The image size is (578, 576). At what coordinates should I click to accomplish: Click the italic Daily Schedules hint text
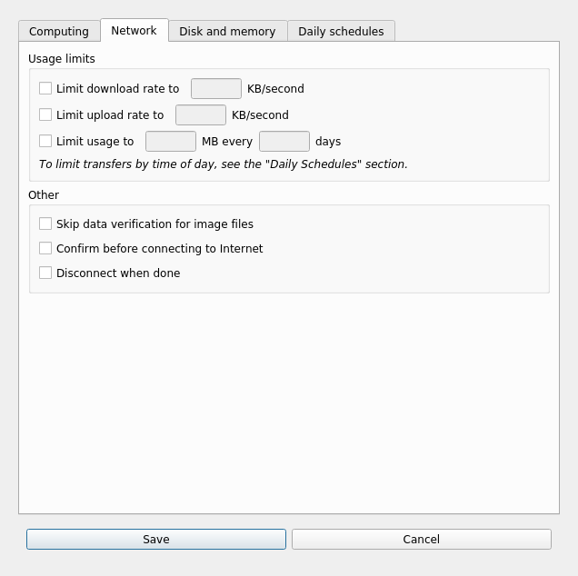pos(223,164)
